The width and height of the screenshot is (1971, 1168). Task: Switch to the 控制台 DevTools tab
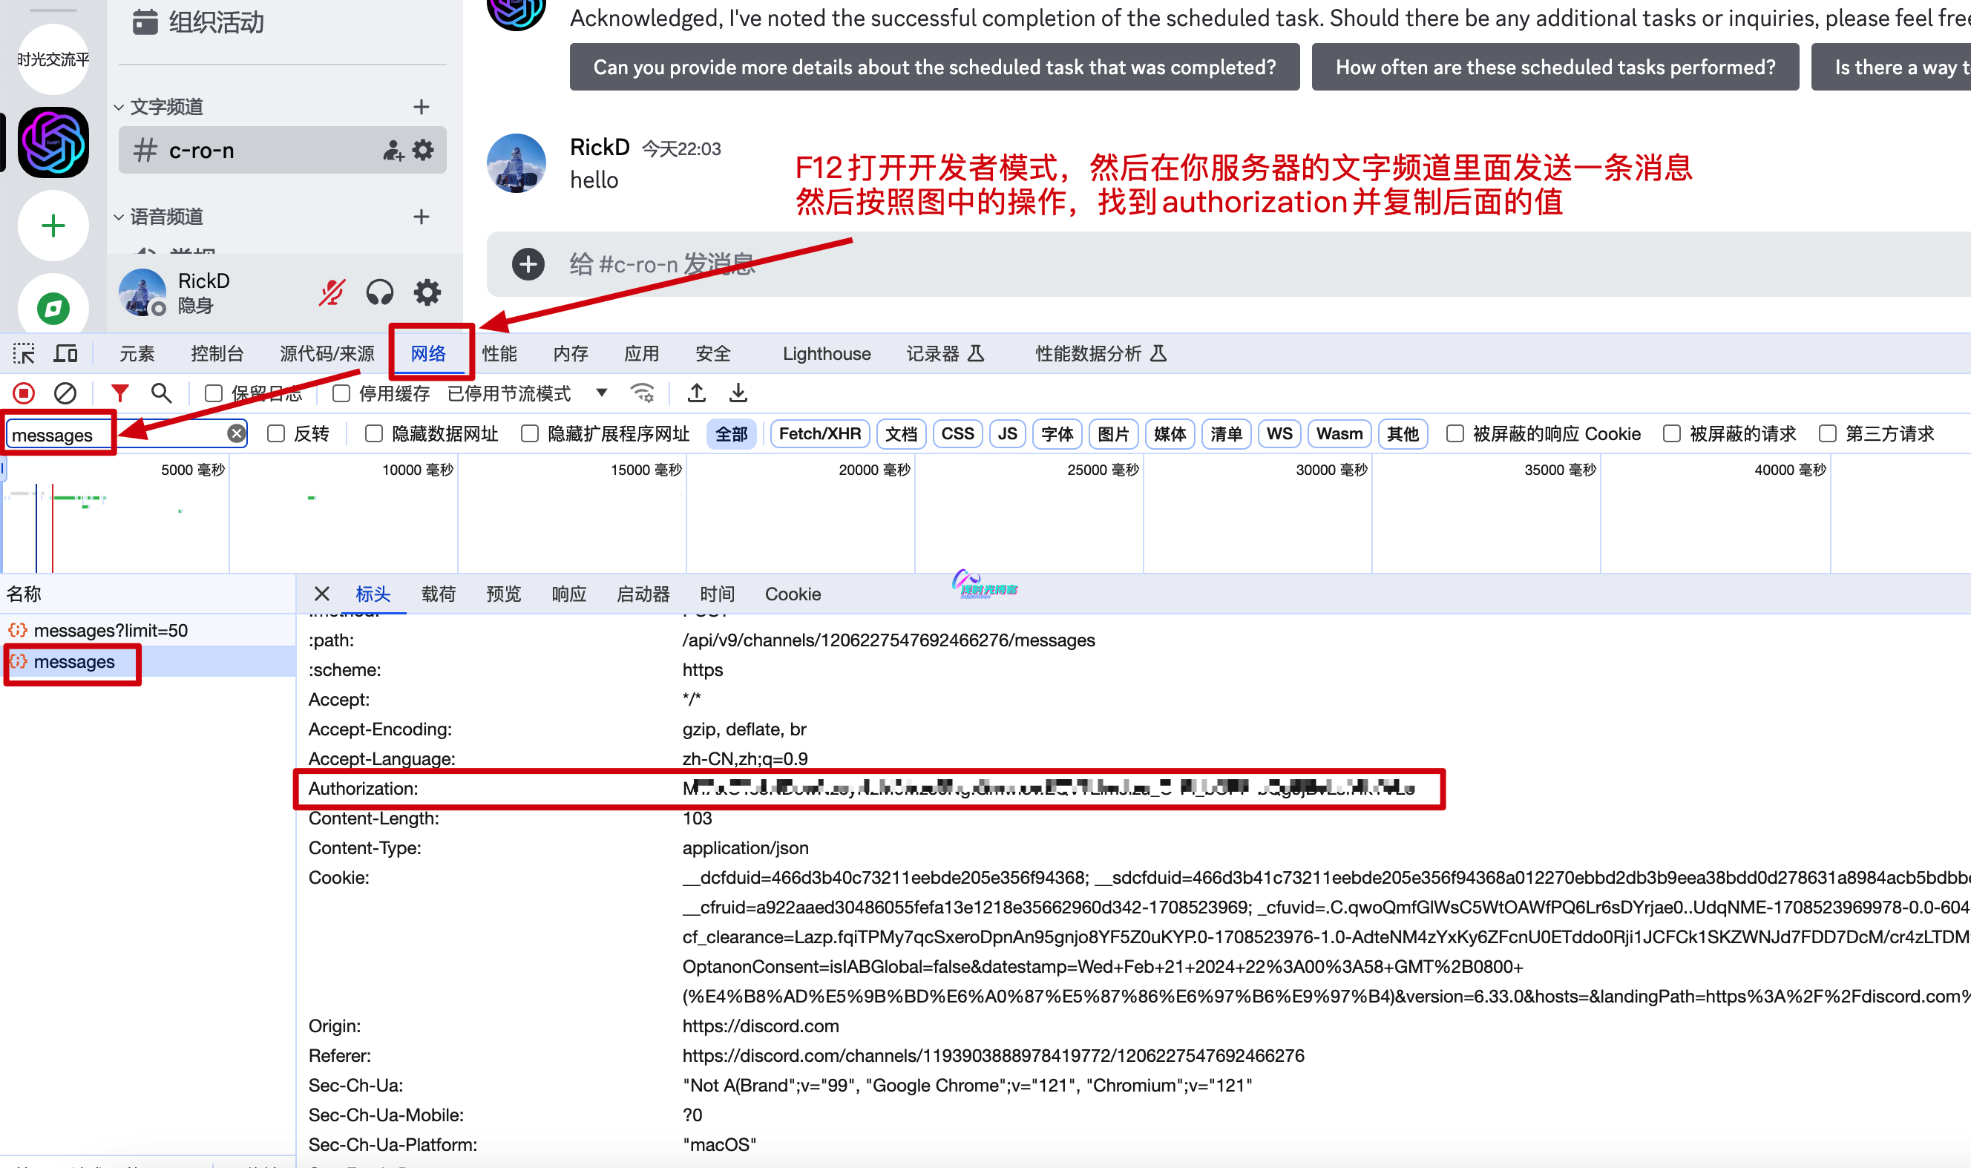point(217,353)
